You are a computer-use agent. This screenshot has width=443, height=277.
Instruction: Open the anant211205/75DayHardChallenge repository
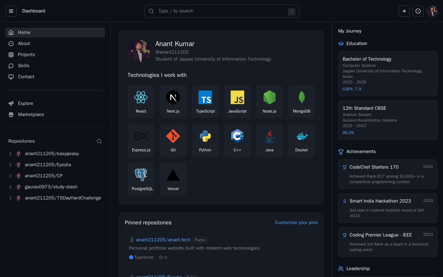coord(63,198)
